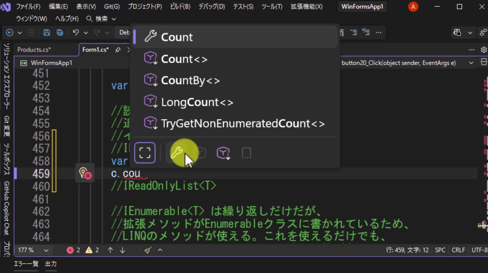
Task: Open the ファイル(F) menu
Action: coord(28,7)
